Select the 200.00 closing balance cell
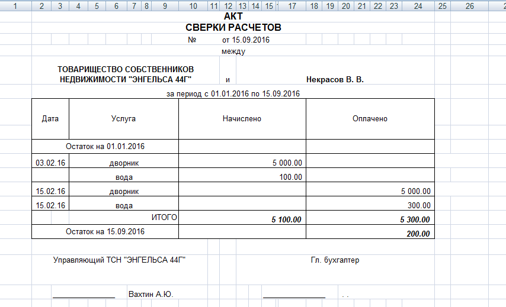The height and width of the screenshot is (307, 506). (418, 234)
